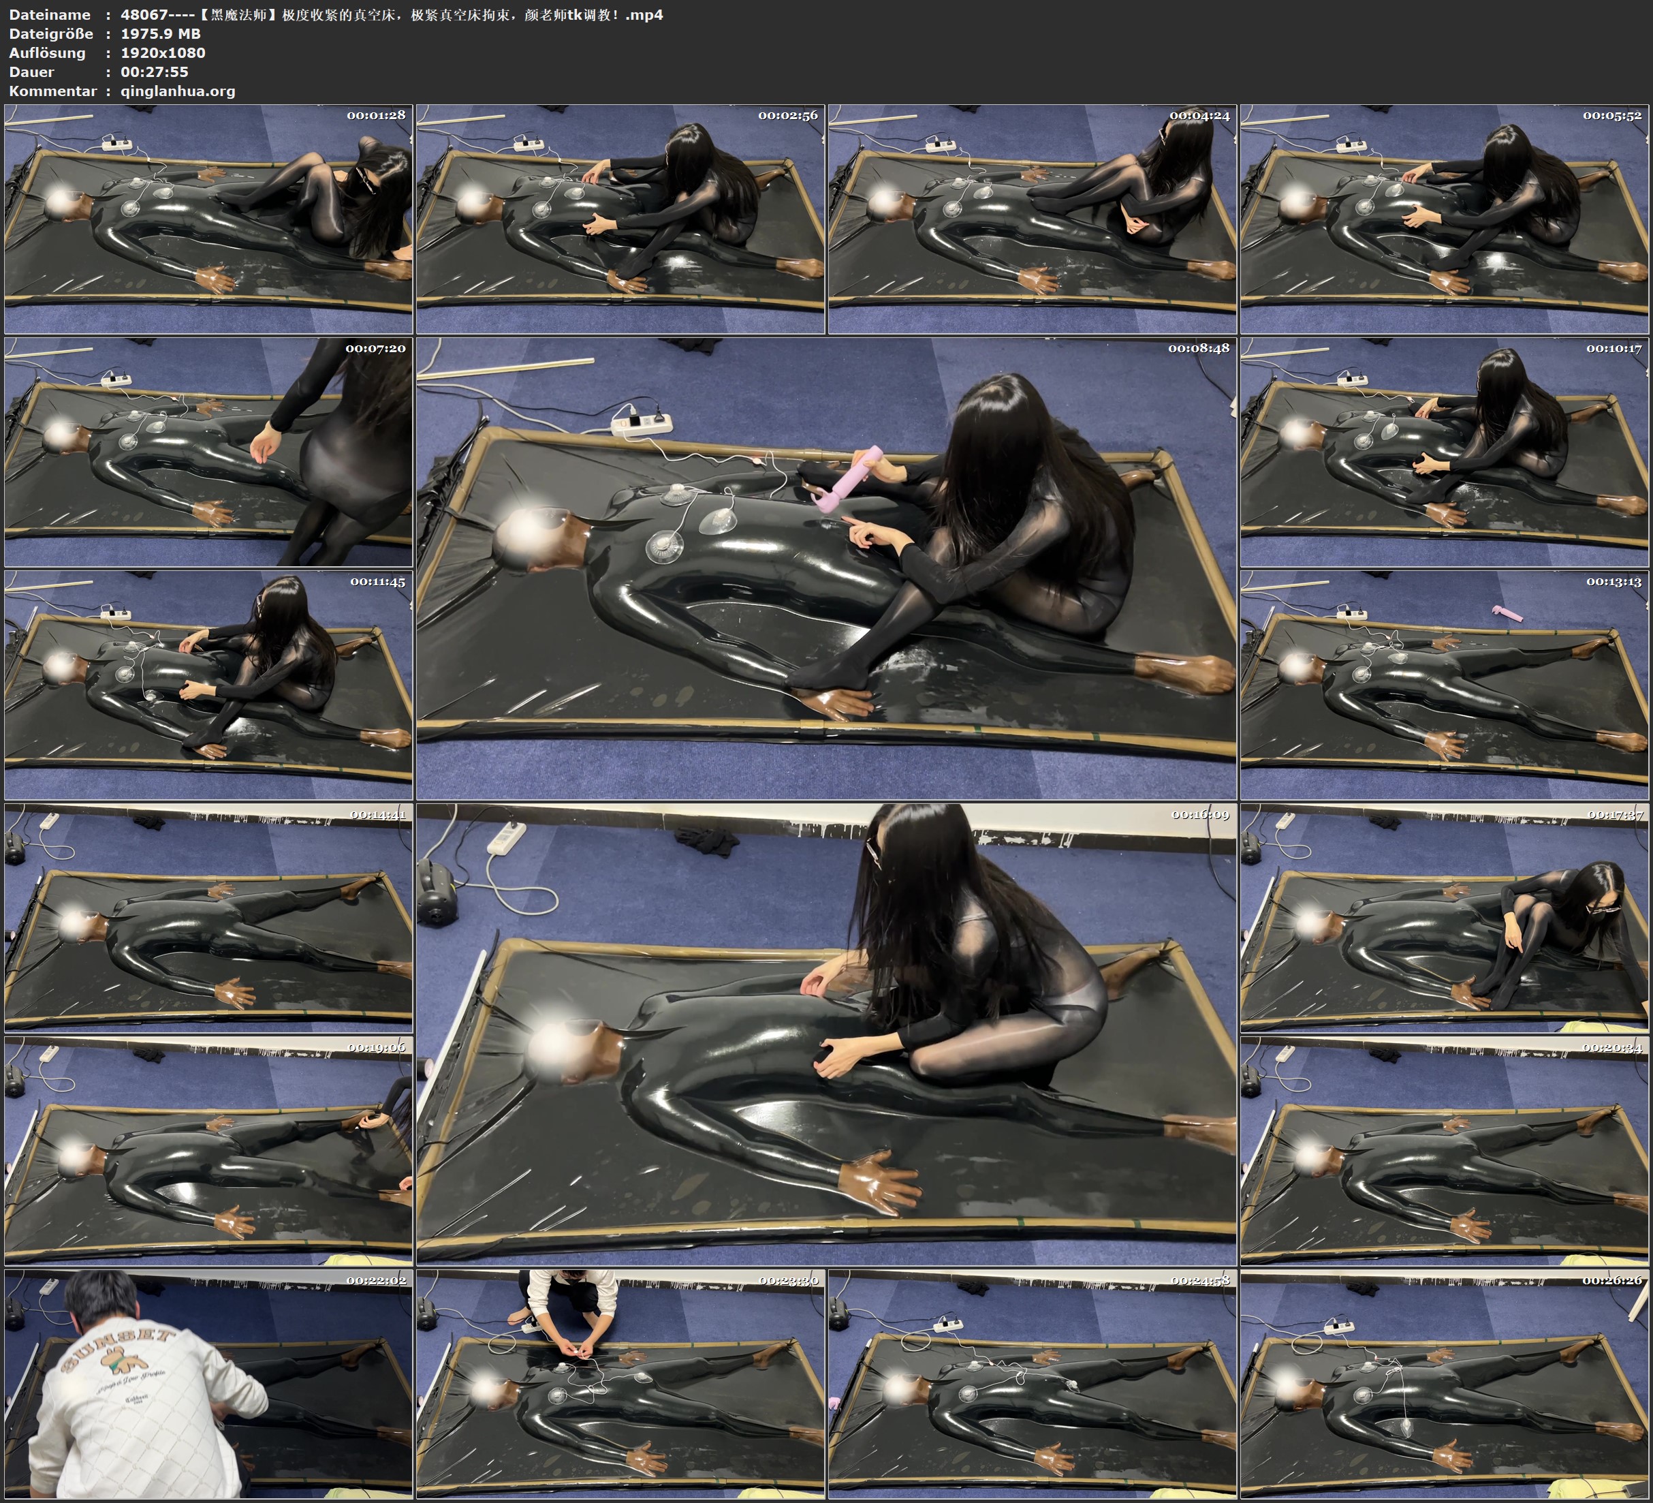This screenshot has height=1503, width=1653.
Task: Click the thumbnail at 00:10:17
Action: click(1444, 451)
